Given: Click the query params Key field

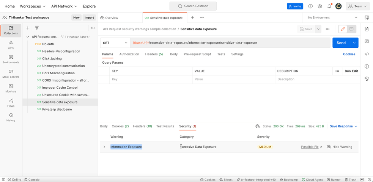Looking at the screenshot, I should point(151,79).
